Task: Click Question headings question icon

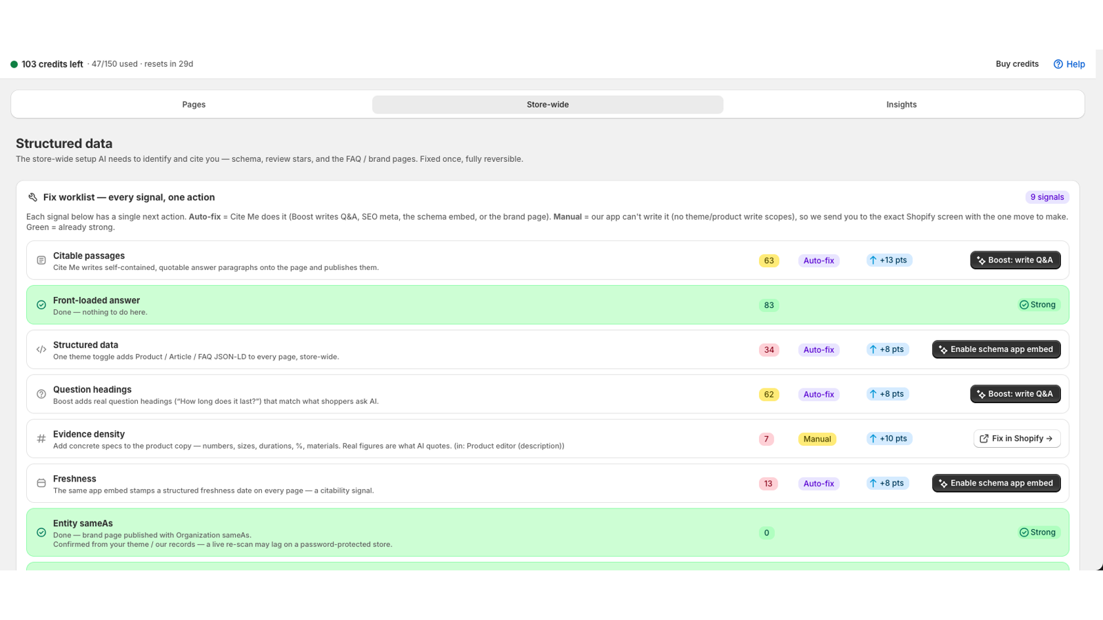Action: click(41, 394)
